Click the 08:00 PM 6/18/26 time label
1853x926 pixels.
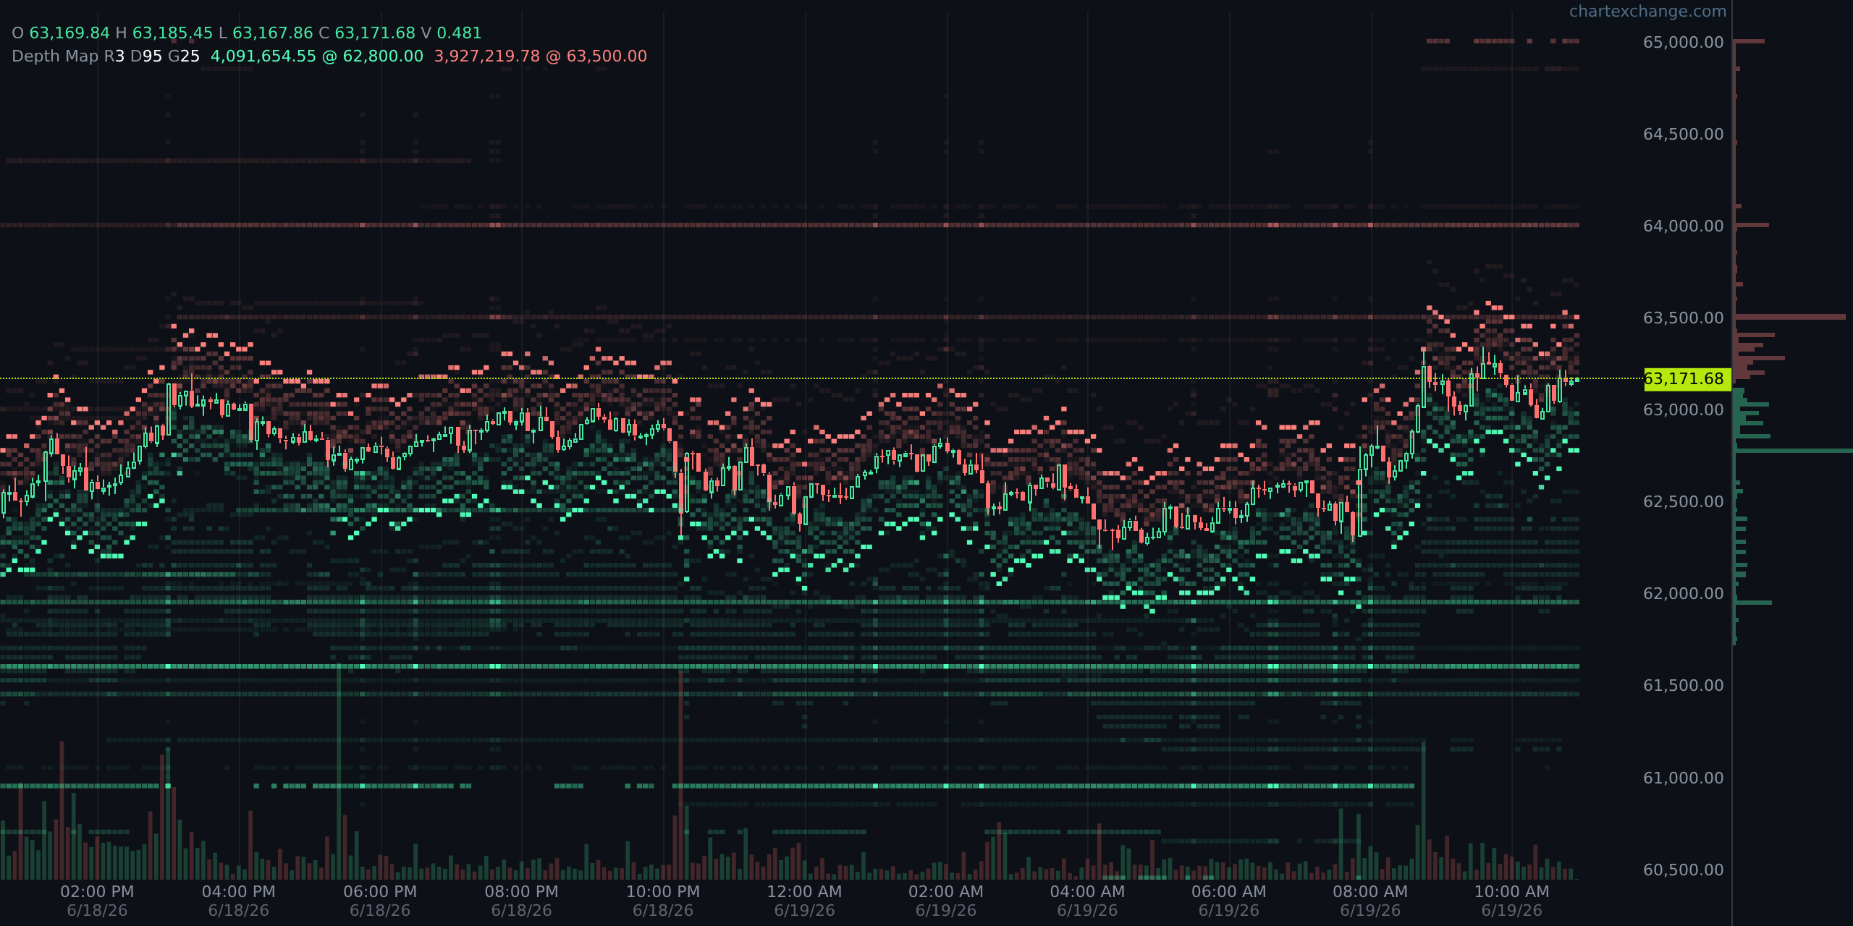click(522, 901)
